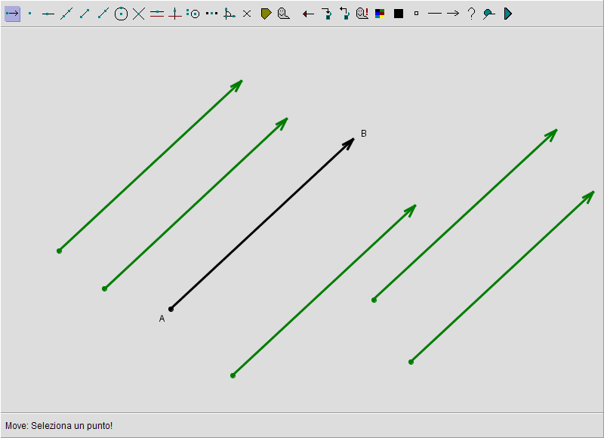Click the small X cross tool

[247, 14]
